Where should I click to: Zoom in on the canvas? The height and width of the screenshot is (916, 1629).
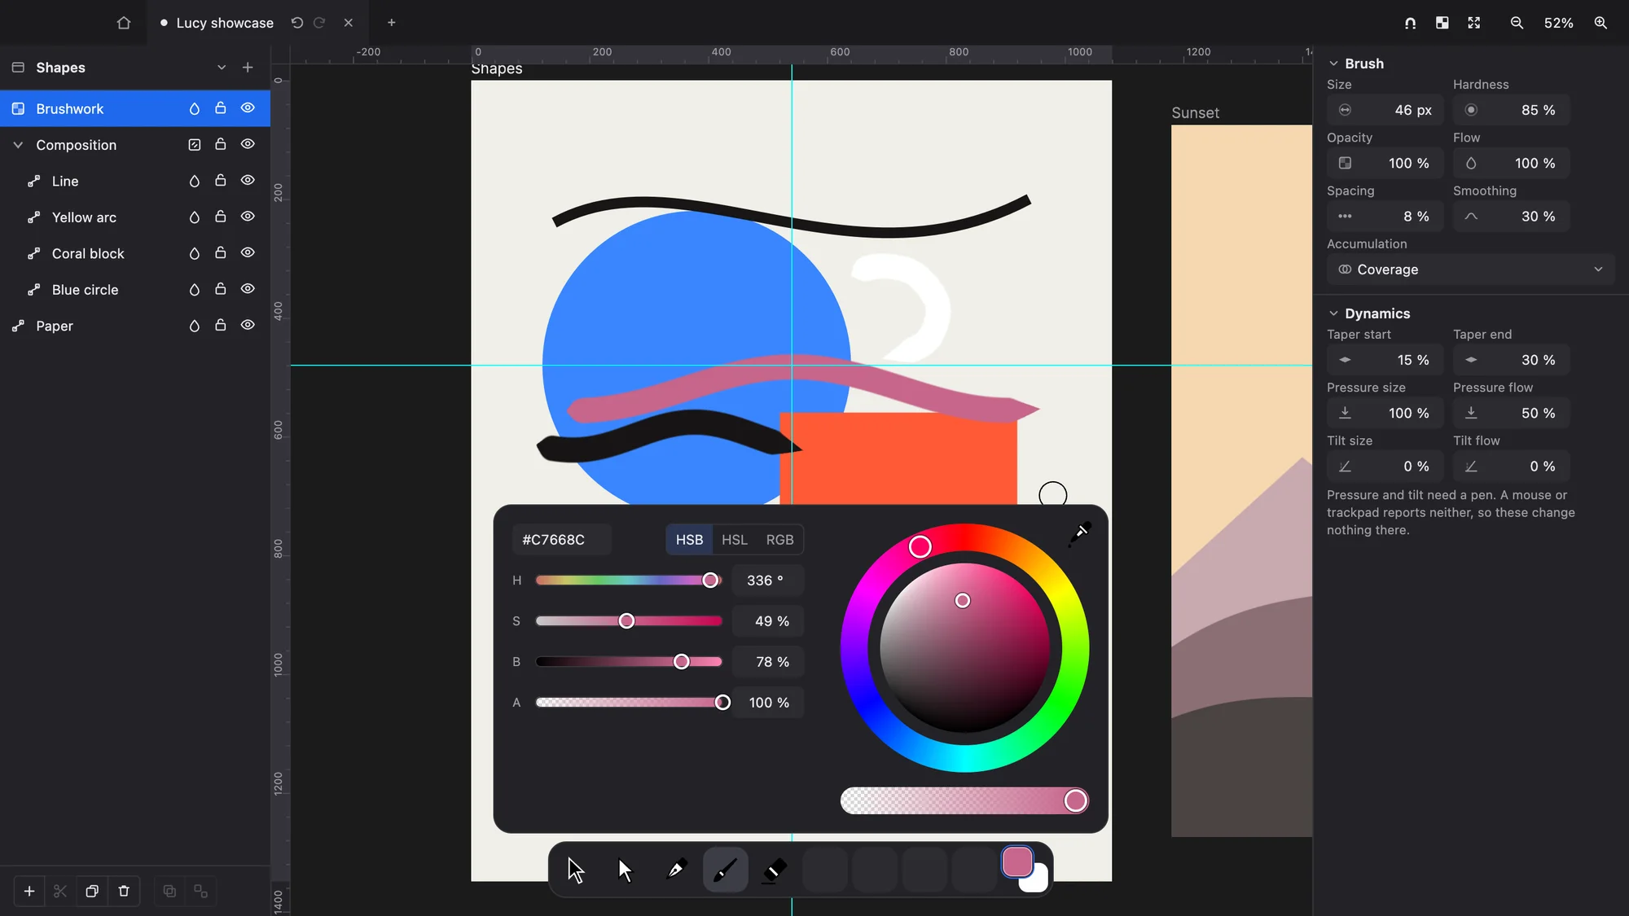coord(1600,23)
